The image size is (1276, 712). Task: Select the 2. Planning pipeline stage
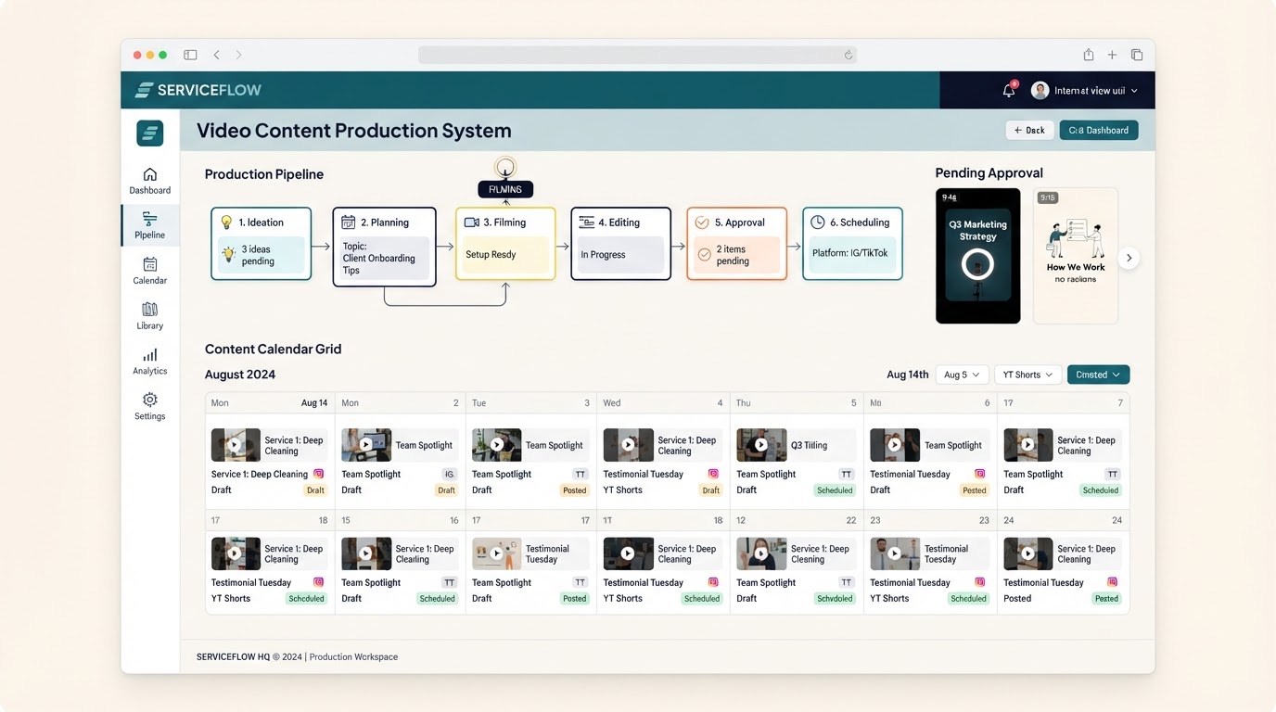pyautogui.click(x=384, y=247)
